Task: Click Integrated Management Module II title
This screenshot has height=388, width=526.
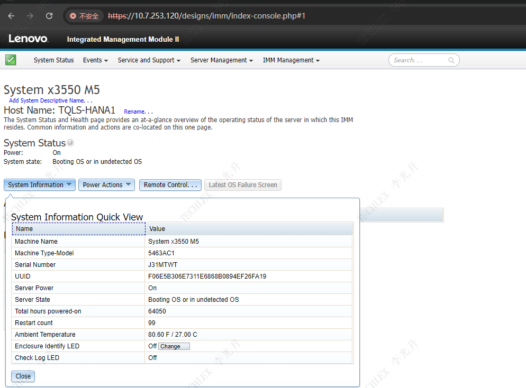Action: [x=123, y=39]
